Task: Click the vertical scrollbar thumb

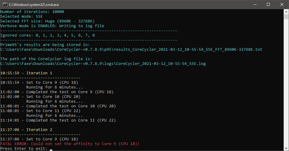Action: [x=286, y=17]
